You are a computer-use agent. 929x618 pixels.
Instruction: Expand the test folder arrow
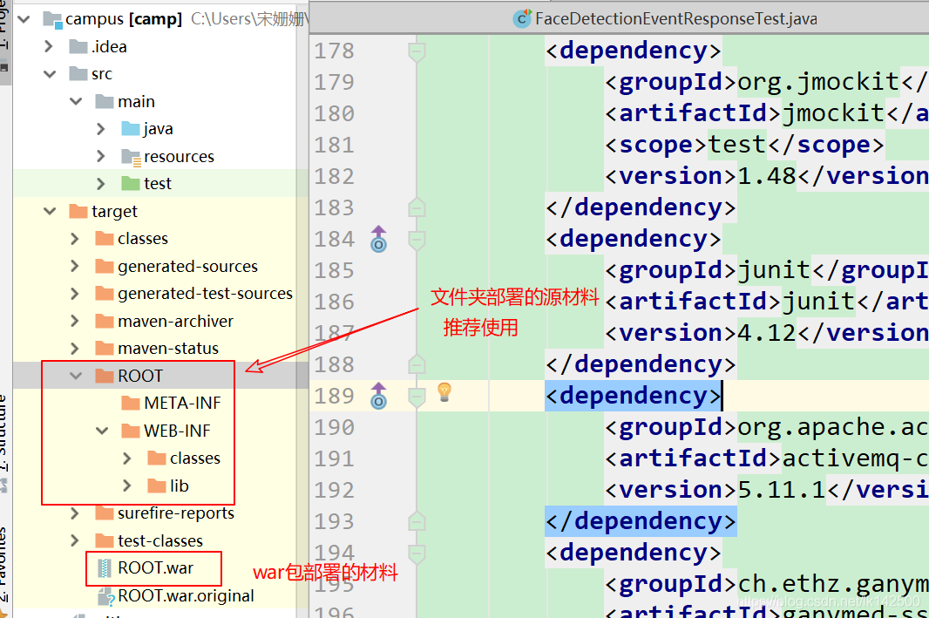(x=101, y=184)
